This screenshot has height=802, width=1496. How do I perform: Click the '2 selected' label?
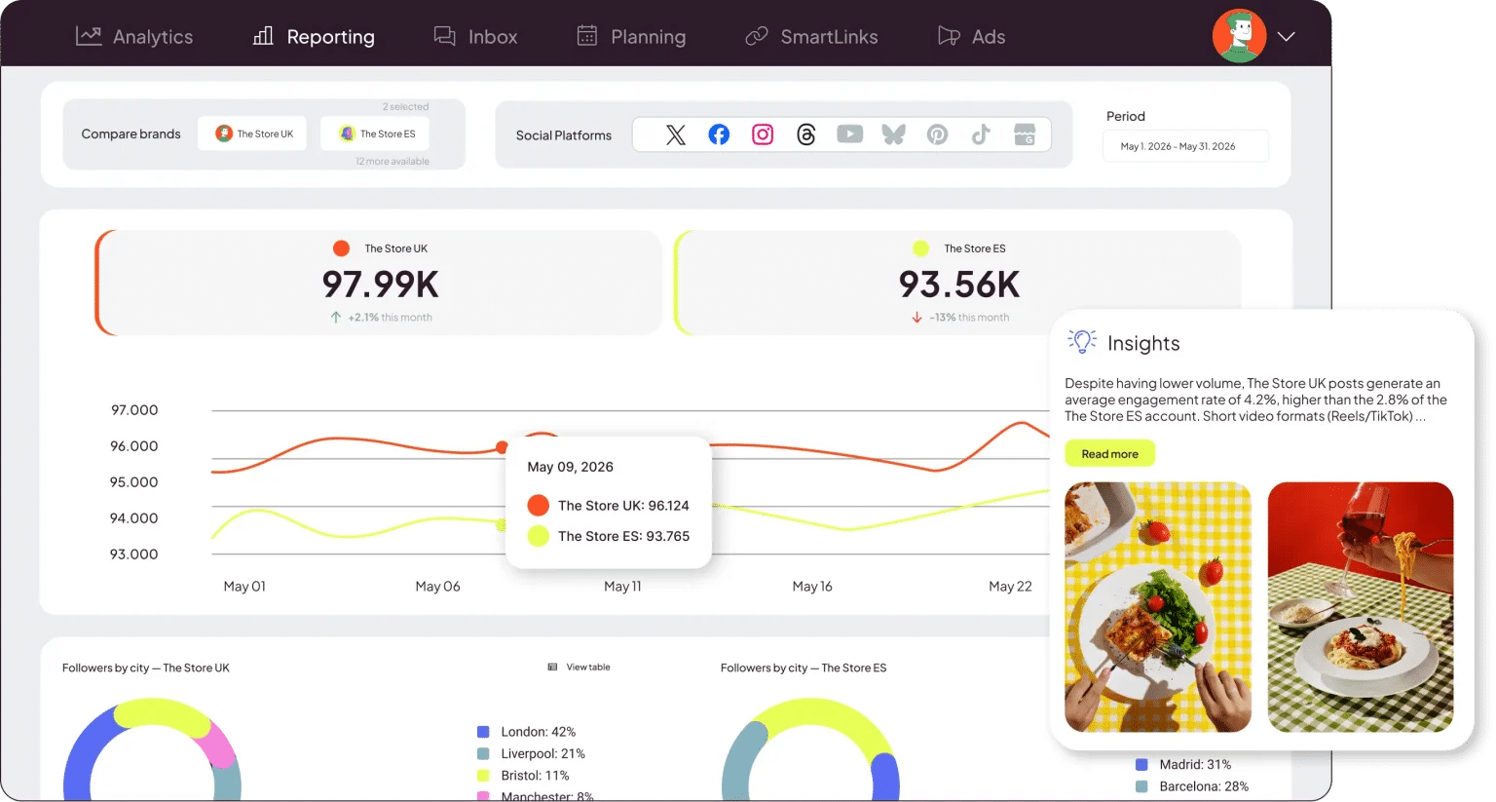pos(405,107)
